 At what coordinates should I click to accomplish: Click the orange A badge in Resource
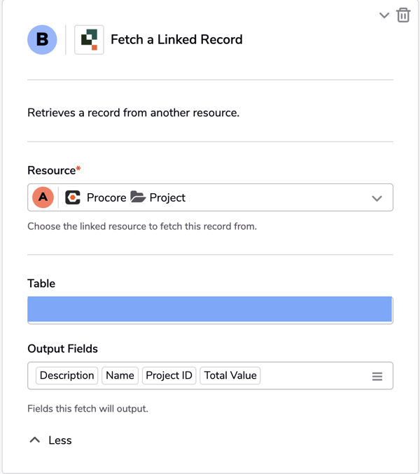(43, 197)
